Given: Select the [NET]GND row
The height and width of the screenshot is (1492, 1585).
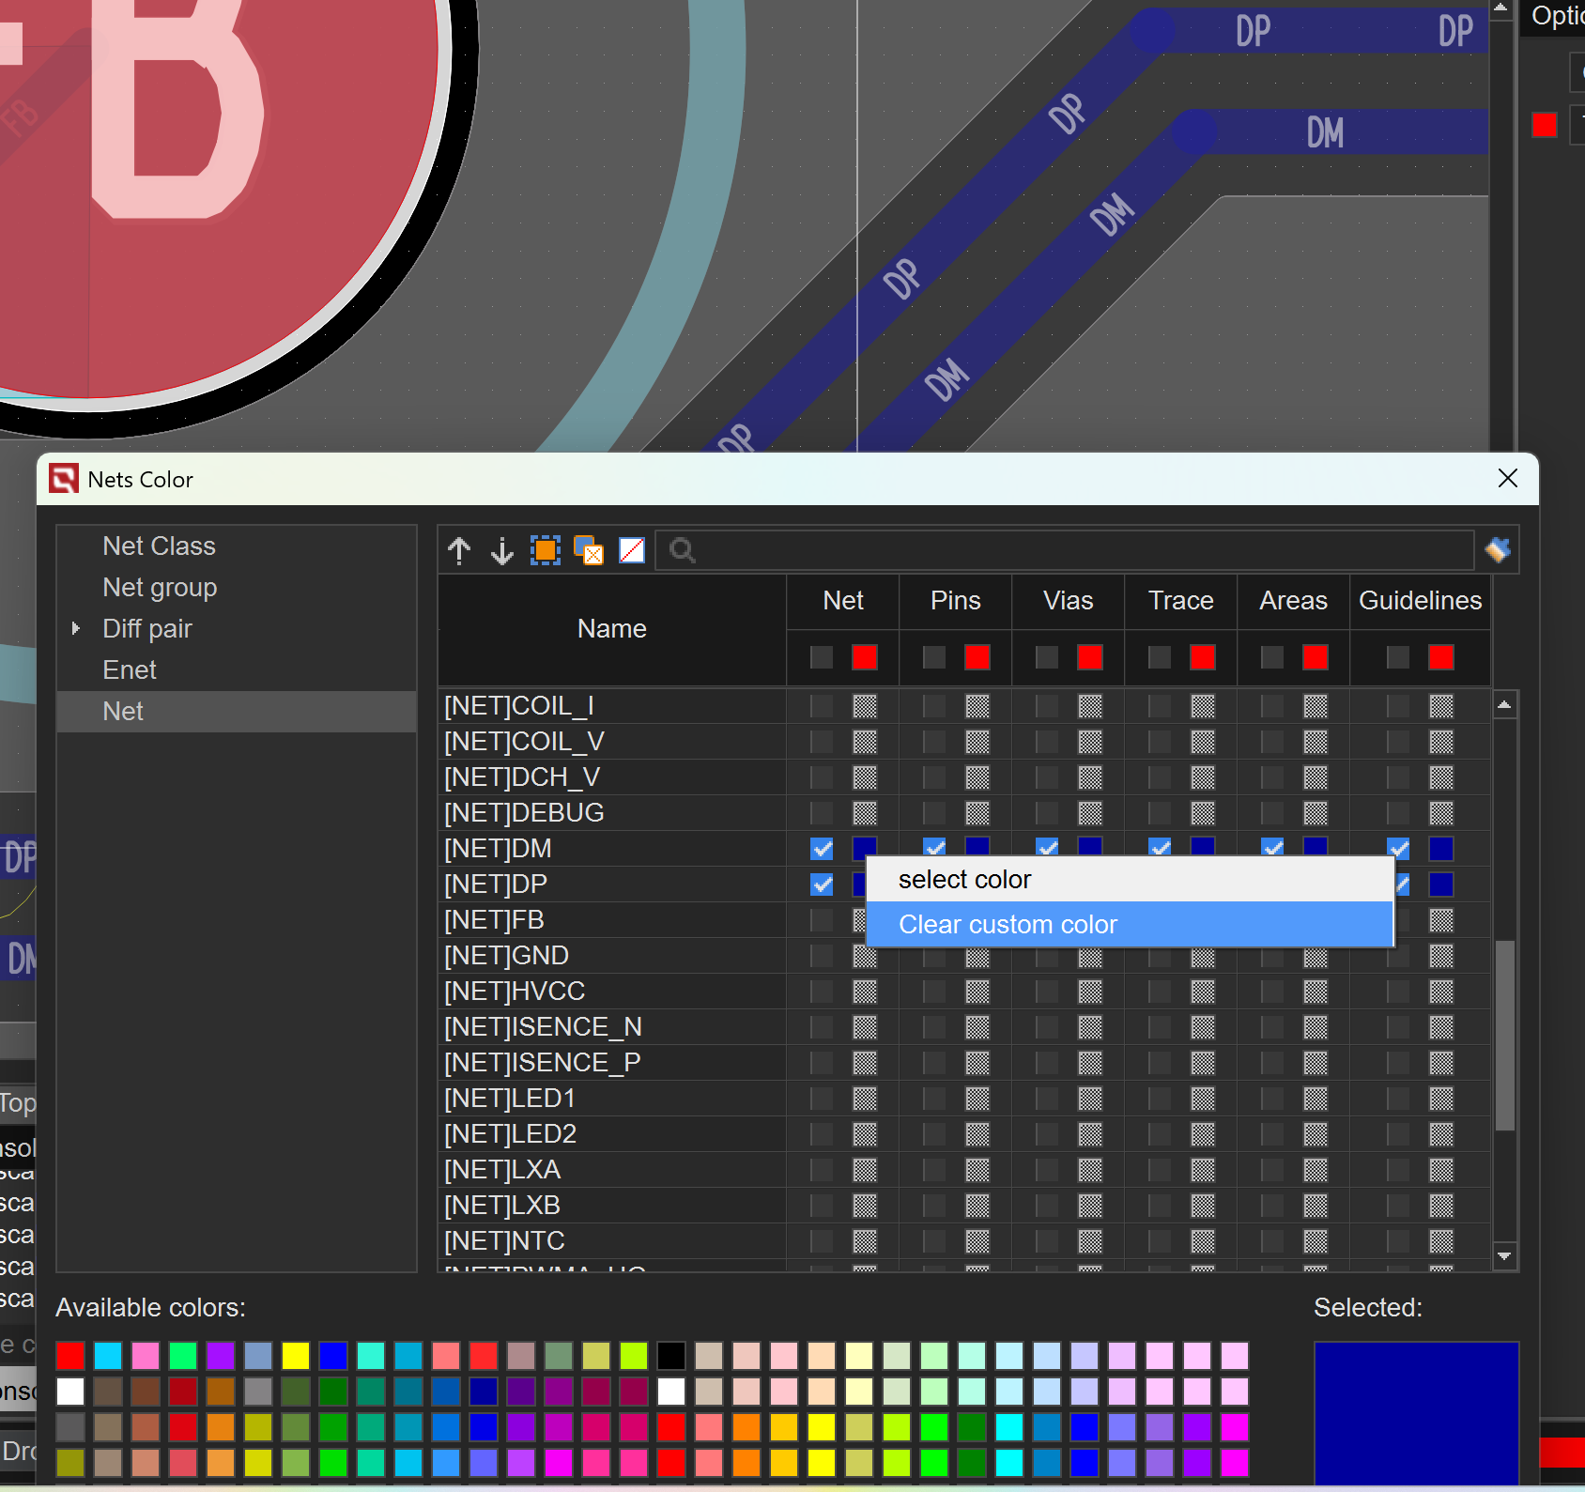Looking at the screenshot, I should [x=507, y=956].
